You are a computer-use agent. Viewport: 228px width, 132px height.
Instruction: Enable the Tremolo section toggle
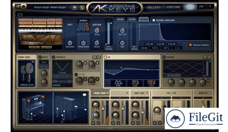point(53,57)
